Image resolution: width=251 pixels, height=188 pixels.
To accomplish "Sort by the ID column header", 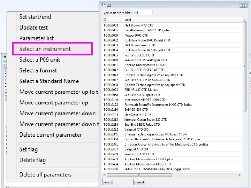I will (x=113, y=19).
